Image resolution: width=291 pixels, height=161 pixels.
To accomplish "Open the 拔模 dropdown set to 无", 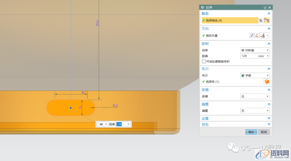I will [255, 96].
